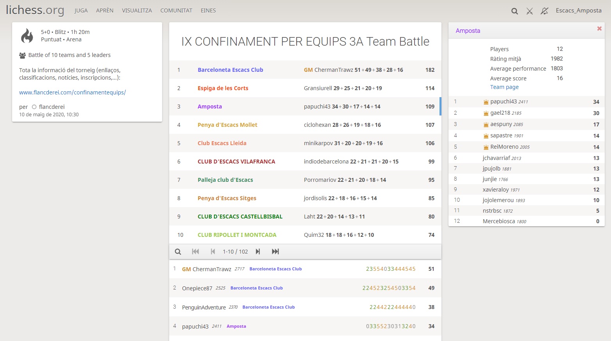This screenshot has width=611, height=341.
Task: Open Onepiece87 player row
Action: click(x=305, y=288)
